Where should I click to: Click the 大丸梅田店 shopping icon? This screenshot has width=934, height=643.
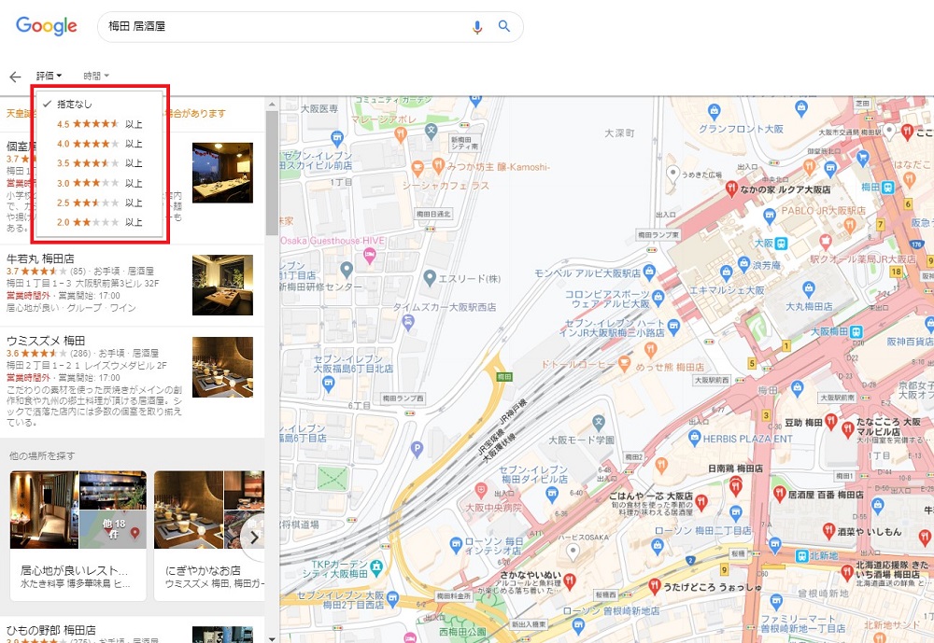[x=808, y=290]
